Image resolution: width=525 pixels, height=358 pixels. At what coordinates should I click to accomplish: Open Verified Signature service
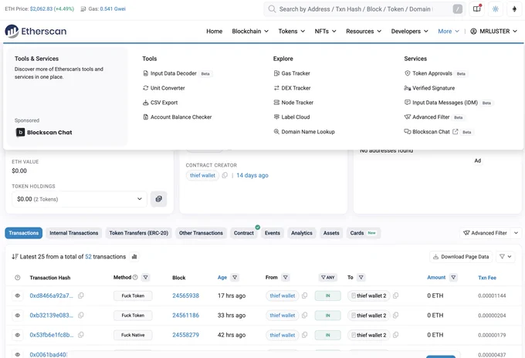[429, 88]
